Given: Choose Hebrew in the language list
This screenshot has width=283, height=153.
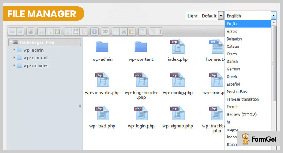Looking at the screenshot, I should (248, 114).
